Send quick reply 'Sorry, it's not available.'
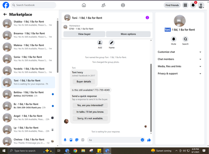This screenshot has height=154, width=209. pyautogui.click(x=90, y=118)
